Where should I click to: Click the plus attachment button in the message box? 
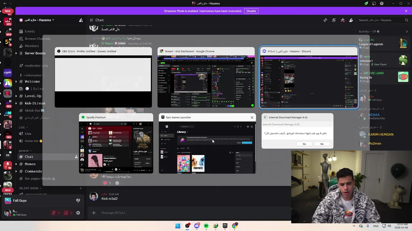(x=94, y=213)
